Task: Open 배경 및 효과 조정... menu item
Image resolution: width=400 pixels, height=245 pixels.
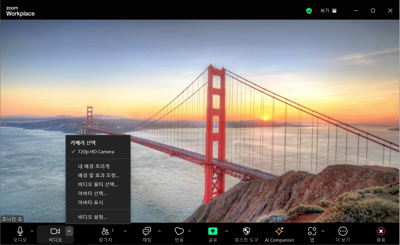Action: coord(98,175)
